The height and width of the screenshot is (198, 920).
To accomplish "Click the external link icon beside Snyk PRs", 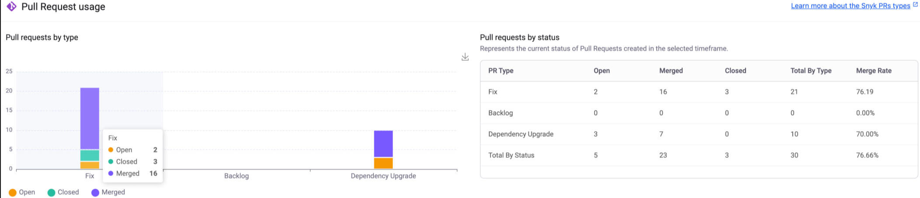I will [x=915, y=5].
